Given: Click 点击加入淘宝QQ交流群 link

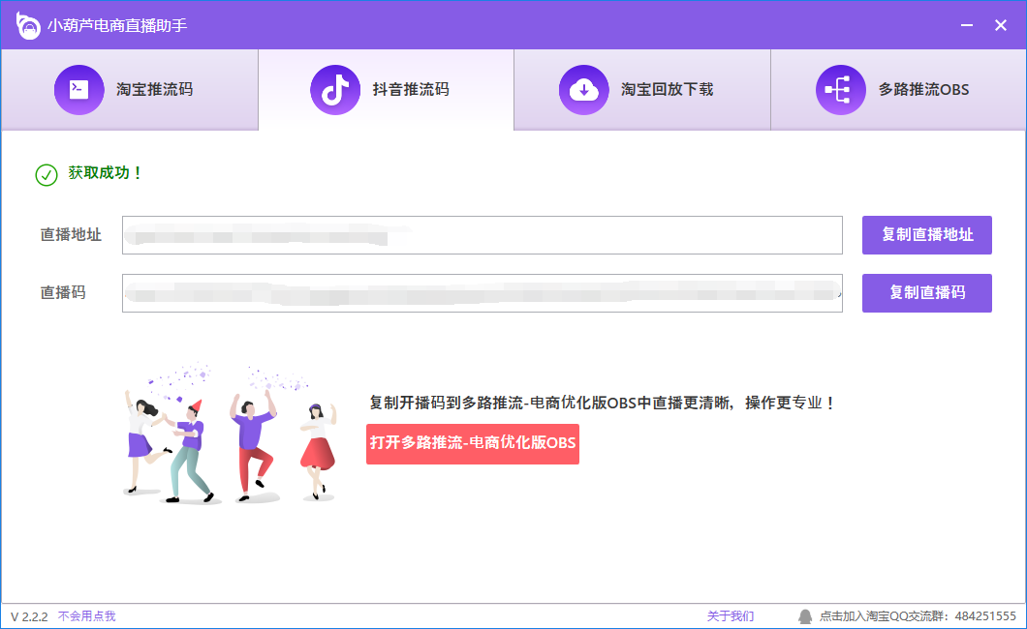Looking at the screenshot, I should pos(918,615).
